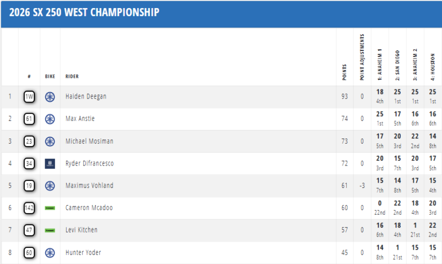Click the Kawasaki logo beside Levi Kitchen

point(50,230)
